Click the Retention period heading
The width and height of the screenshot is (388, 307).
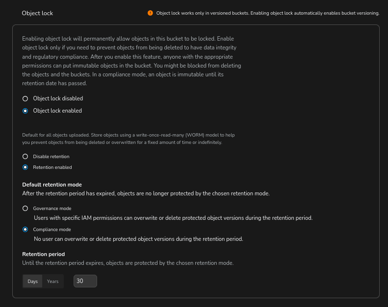[44, 254]
